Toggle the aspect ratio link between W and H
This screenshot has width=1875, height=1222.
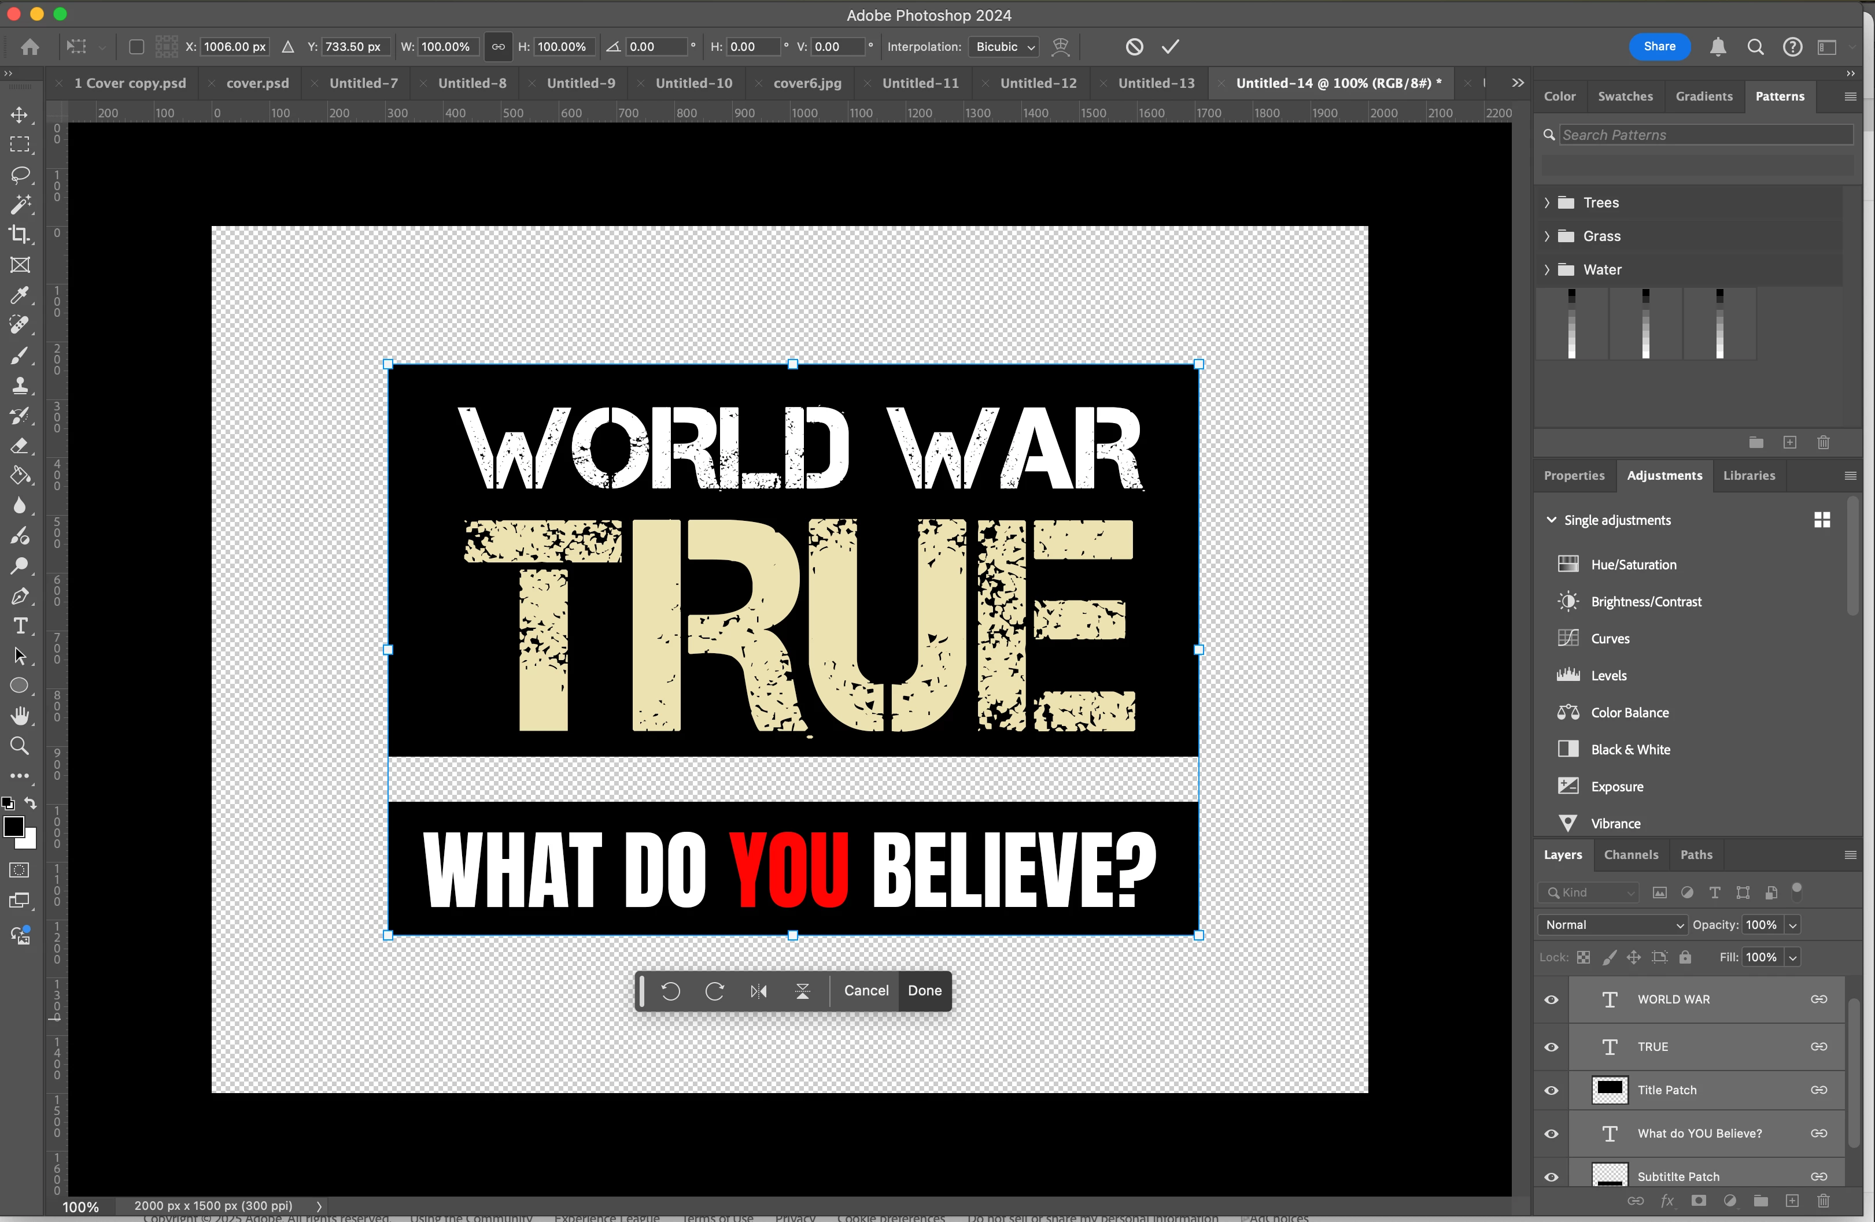click(498, 47)
